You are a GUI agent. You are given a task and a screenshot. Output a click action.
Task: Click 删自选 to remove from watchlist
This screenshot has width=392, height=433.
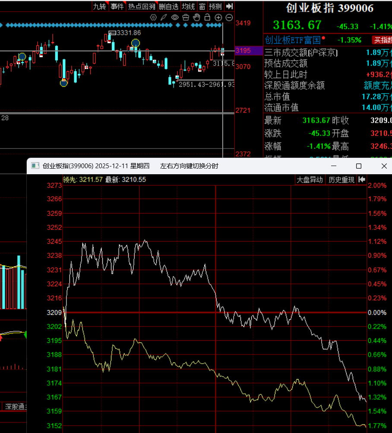click(168, 6)
